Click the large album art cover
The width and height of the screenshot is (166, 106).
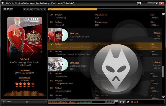[x=25, y=34]
